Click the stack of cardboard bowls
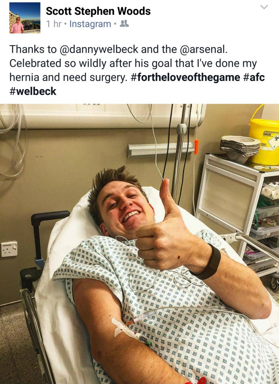Screen dimensions: 279x384 coord(239,146)
